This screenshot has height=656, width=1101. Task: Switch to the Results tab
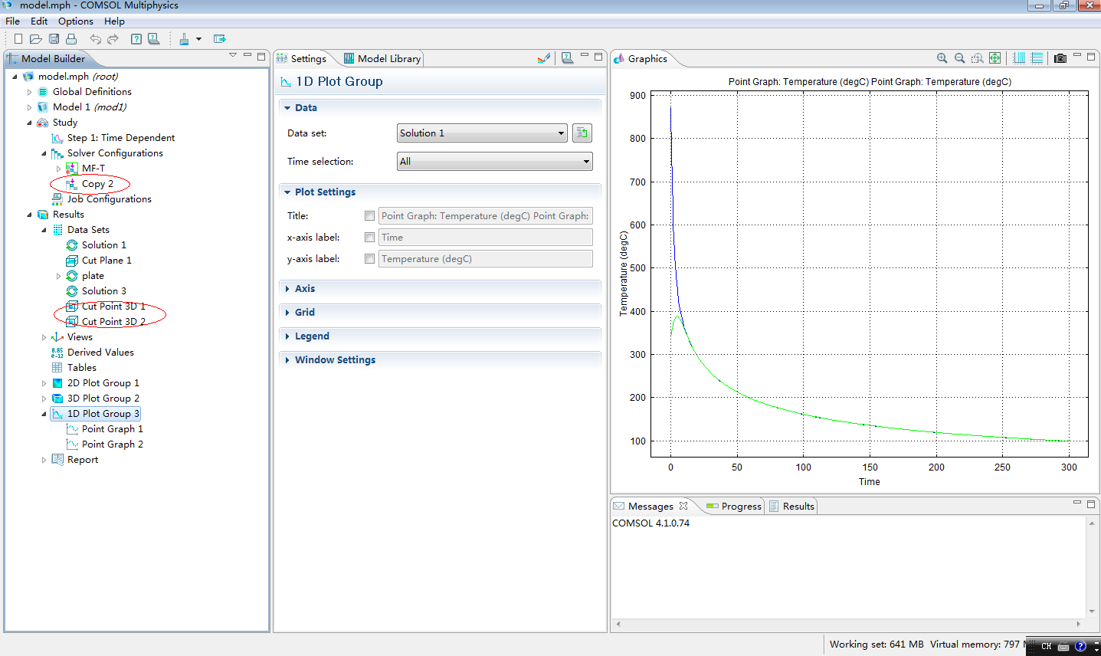tap(791, 506)
